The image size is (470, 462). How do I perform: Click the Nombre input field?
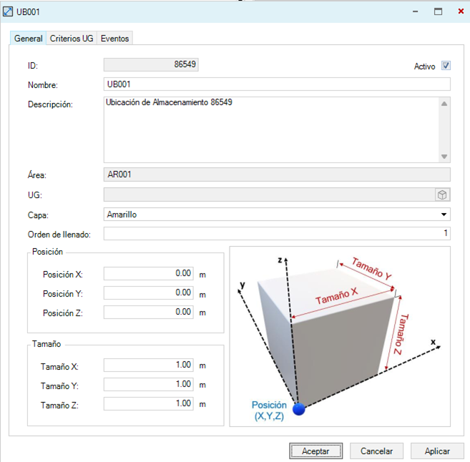(x=277, y=84)
